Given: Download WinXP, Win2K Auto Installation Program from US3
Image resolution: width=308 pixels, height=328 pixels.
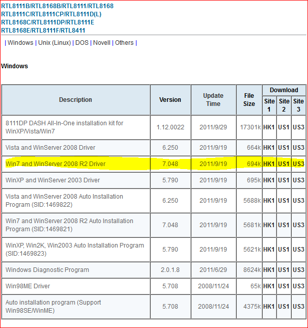Looking at the screenshot, I should point(298,250).
